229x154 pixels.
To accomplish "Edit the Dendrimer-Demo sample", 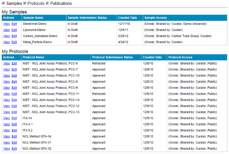I will tap(14, 24).
